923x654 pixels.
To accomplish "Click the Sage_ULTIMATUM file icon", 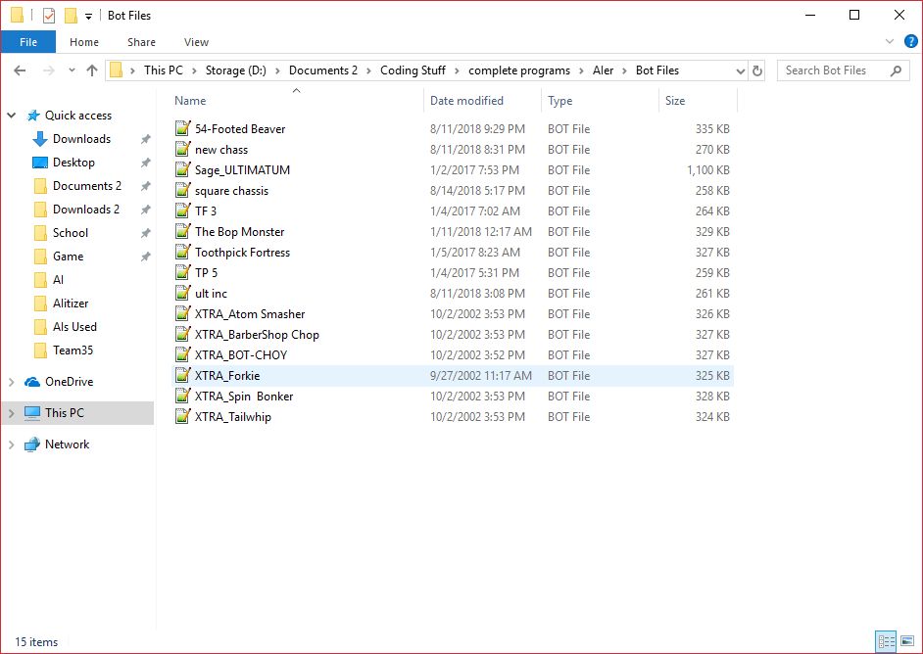I will (x=181, y=170).
